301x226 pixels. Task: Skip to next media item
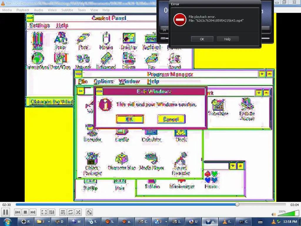[x=33, y=212]
